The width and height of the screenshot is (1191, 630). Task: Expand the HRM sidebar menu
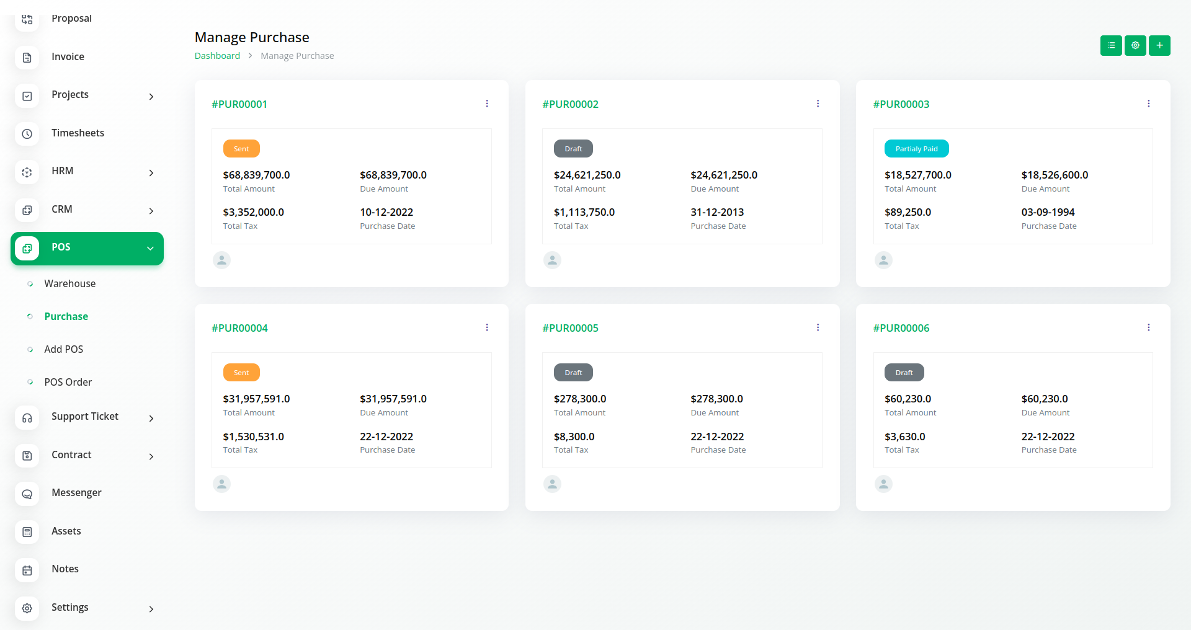151,172
